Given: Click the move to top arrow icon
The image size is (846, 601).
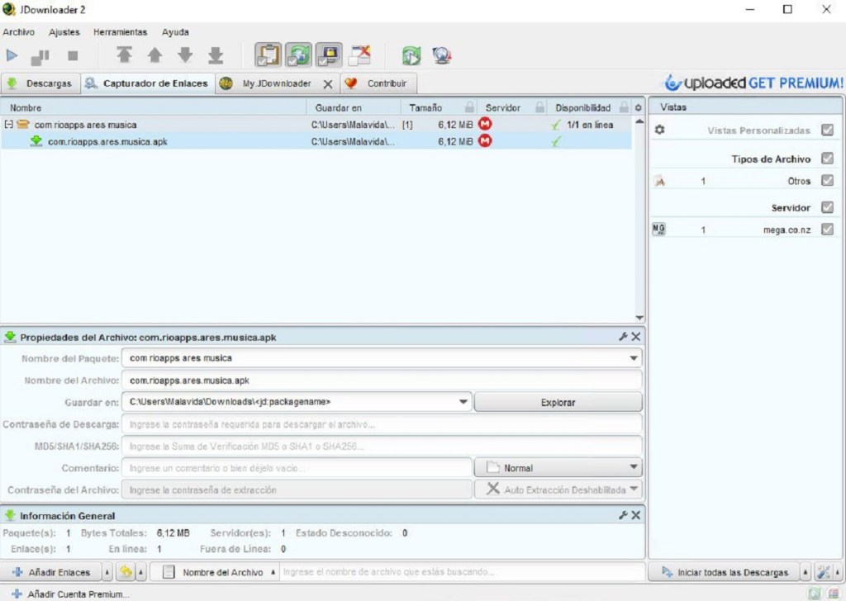Looking at the screenshot, I should (x=124, y=55).
